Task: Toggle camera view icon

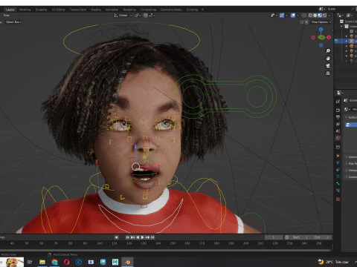Action: [x=328, y=66]
